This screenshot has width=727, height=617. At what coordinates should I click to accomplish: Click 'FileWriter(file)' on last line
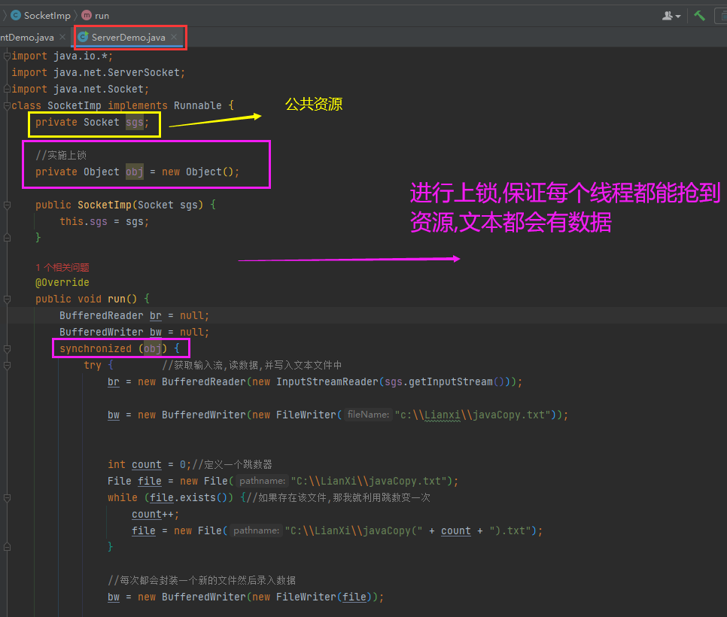click(x=324, y=597)
